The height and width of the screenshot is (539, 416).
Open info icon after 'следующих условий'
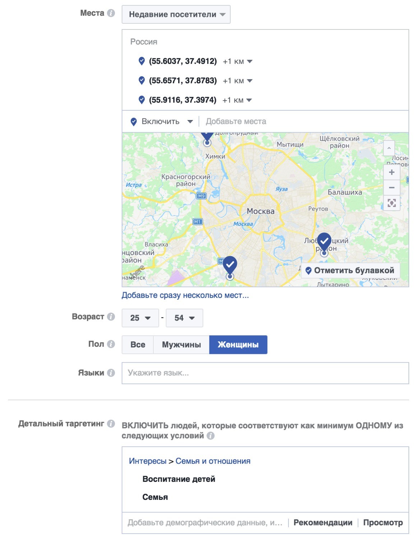point(211,436)
